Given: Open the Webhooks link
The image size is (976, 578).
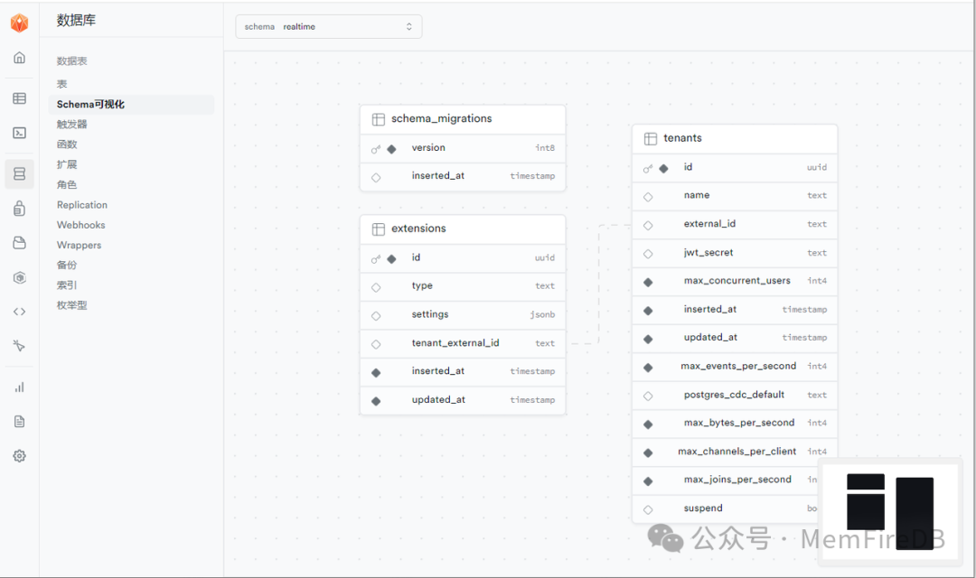Looking at the screenshot, I should [x=81, y=225].
